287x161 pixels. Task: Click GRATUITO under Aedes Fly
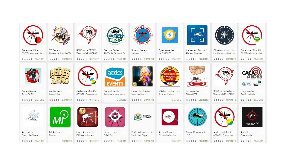pyautogui.click(x=39, y=141)
